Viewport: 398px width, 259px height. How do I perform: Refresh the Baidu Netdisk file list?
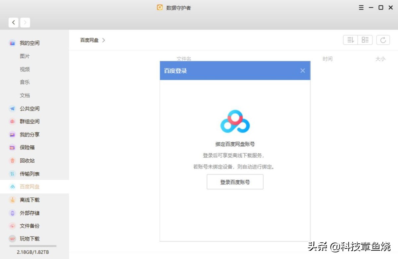pos(383,40)
